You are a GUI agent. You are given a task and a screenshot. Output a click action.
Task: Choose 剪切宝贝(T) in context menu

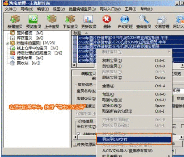(134, 66)
